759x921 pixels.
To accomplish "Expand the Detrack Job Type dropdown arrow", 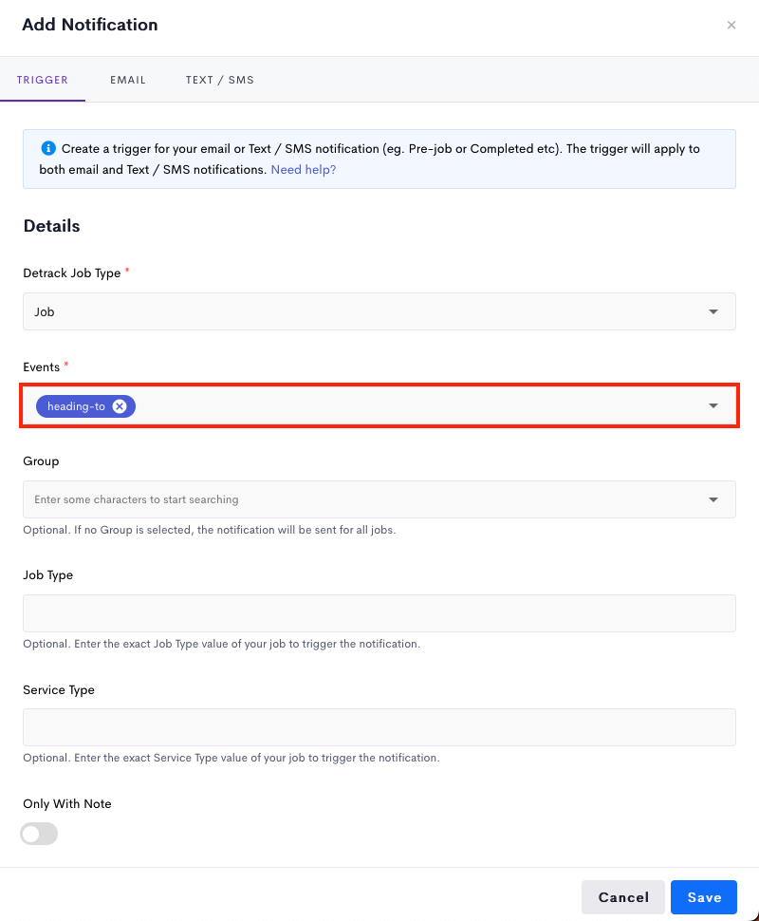I will [x=713, y=311].
